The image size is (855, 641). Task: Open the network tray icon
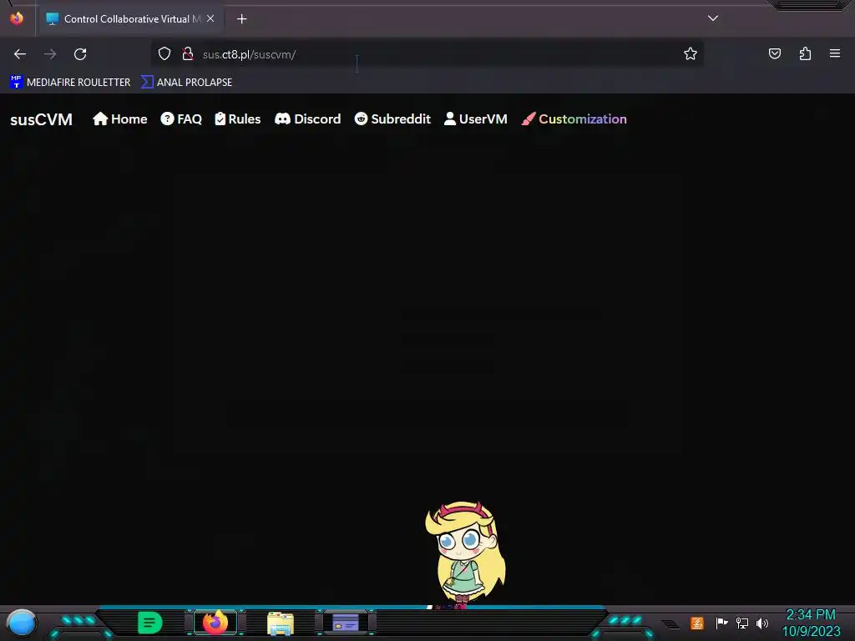[741, 623]
